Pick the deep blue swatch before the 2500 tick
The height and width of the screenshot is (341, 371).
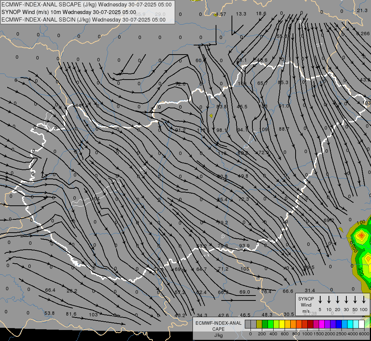[x=339, y=324]
